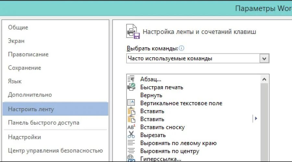Screen dimensions: 292x162
Task: Select the Быстрая печать command
Action: pyautogui.click(x=162, y=87)
